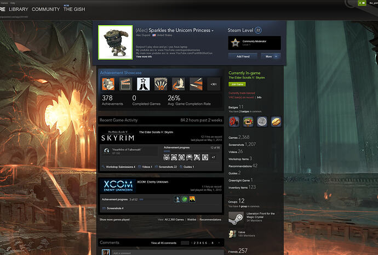Open the Games menu in the top bar
378x255 pixels.
coord(4,3)
